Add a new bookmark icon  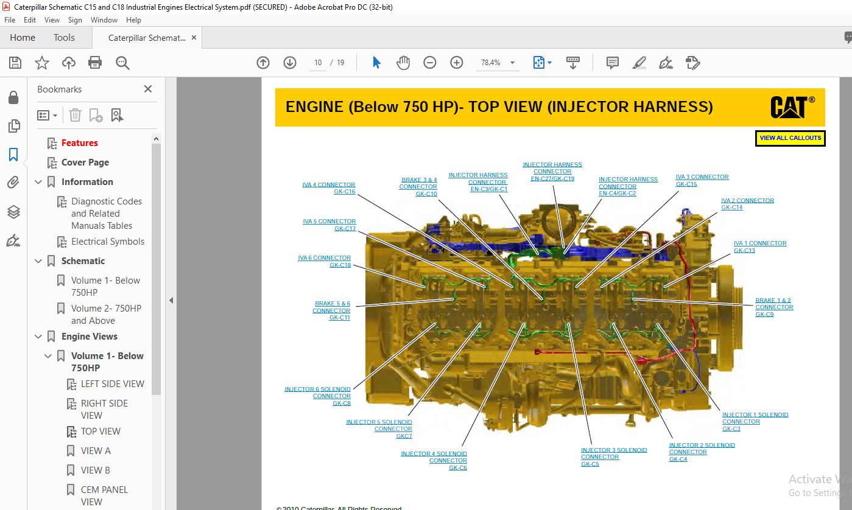[96, 115]
